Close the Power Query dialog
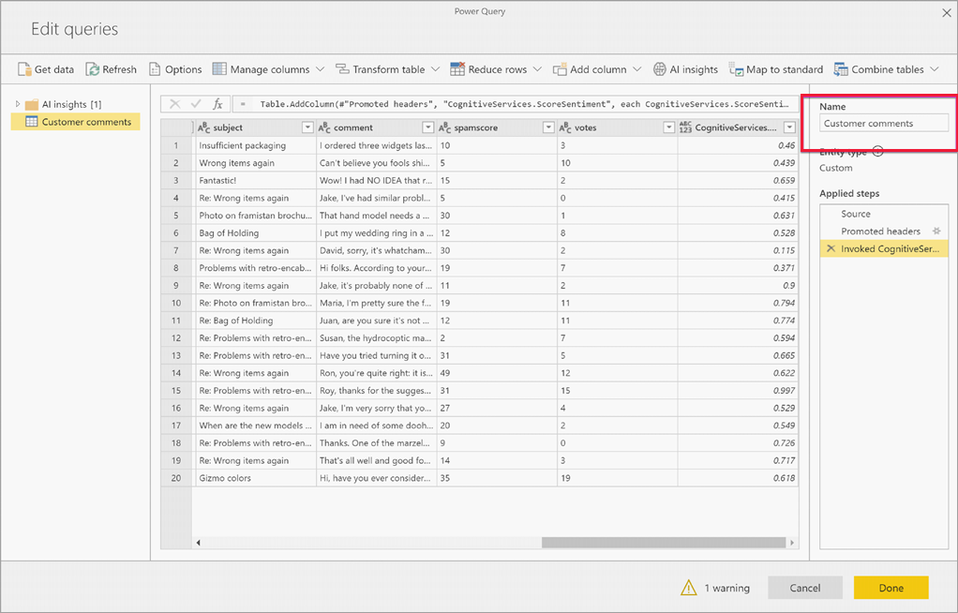The image size is (958, 613). pos(947,13)
